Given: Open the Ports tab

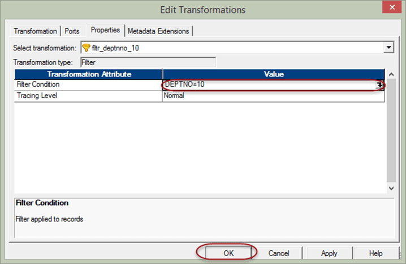Looking at the screenshot, I should (x=72, y=31).
